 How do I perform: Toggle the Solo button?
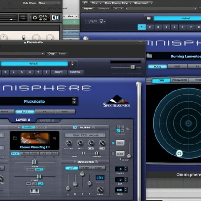[120, 143]
